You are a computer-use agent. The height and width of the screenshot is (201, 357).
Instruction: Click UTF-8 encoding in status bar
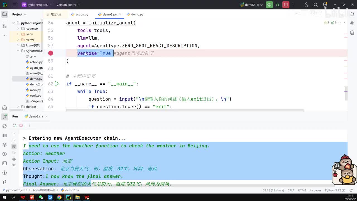tap(302, 190)
